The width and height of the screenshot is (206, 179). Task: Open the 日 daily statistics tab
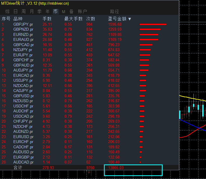(15, 11)
